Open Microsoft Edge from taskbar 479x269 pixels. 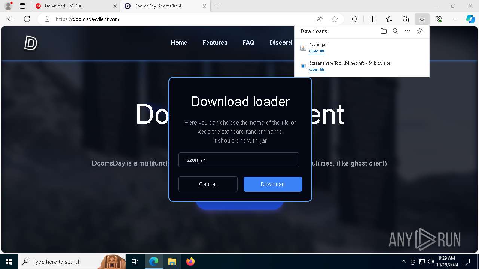(x=154, y=262)
